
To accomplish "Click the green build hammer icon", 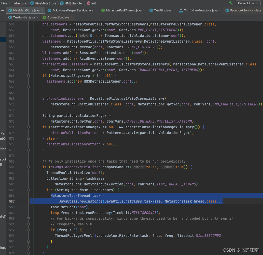I will (x=231, y=3).
